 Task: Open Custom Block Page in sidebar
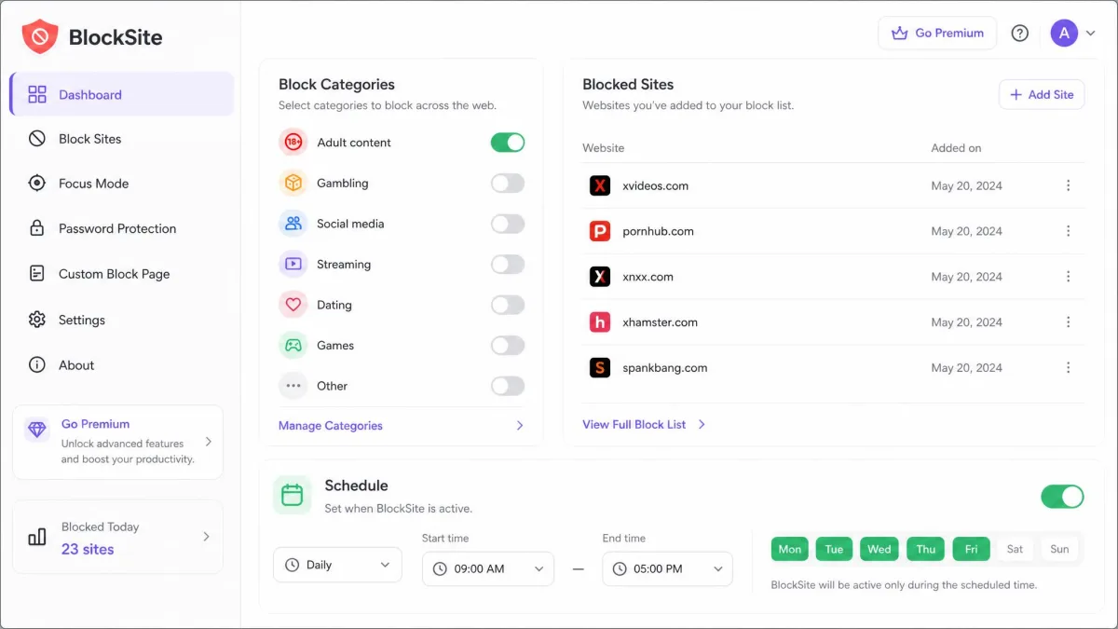coord(122,273)
